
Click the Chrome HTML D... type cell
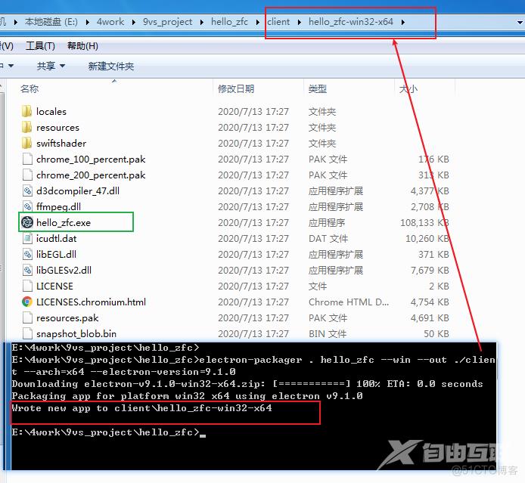[349, 302]
